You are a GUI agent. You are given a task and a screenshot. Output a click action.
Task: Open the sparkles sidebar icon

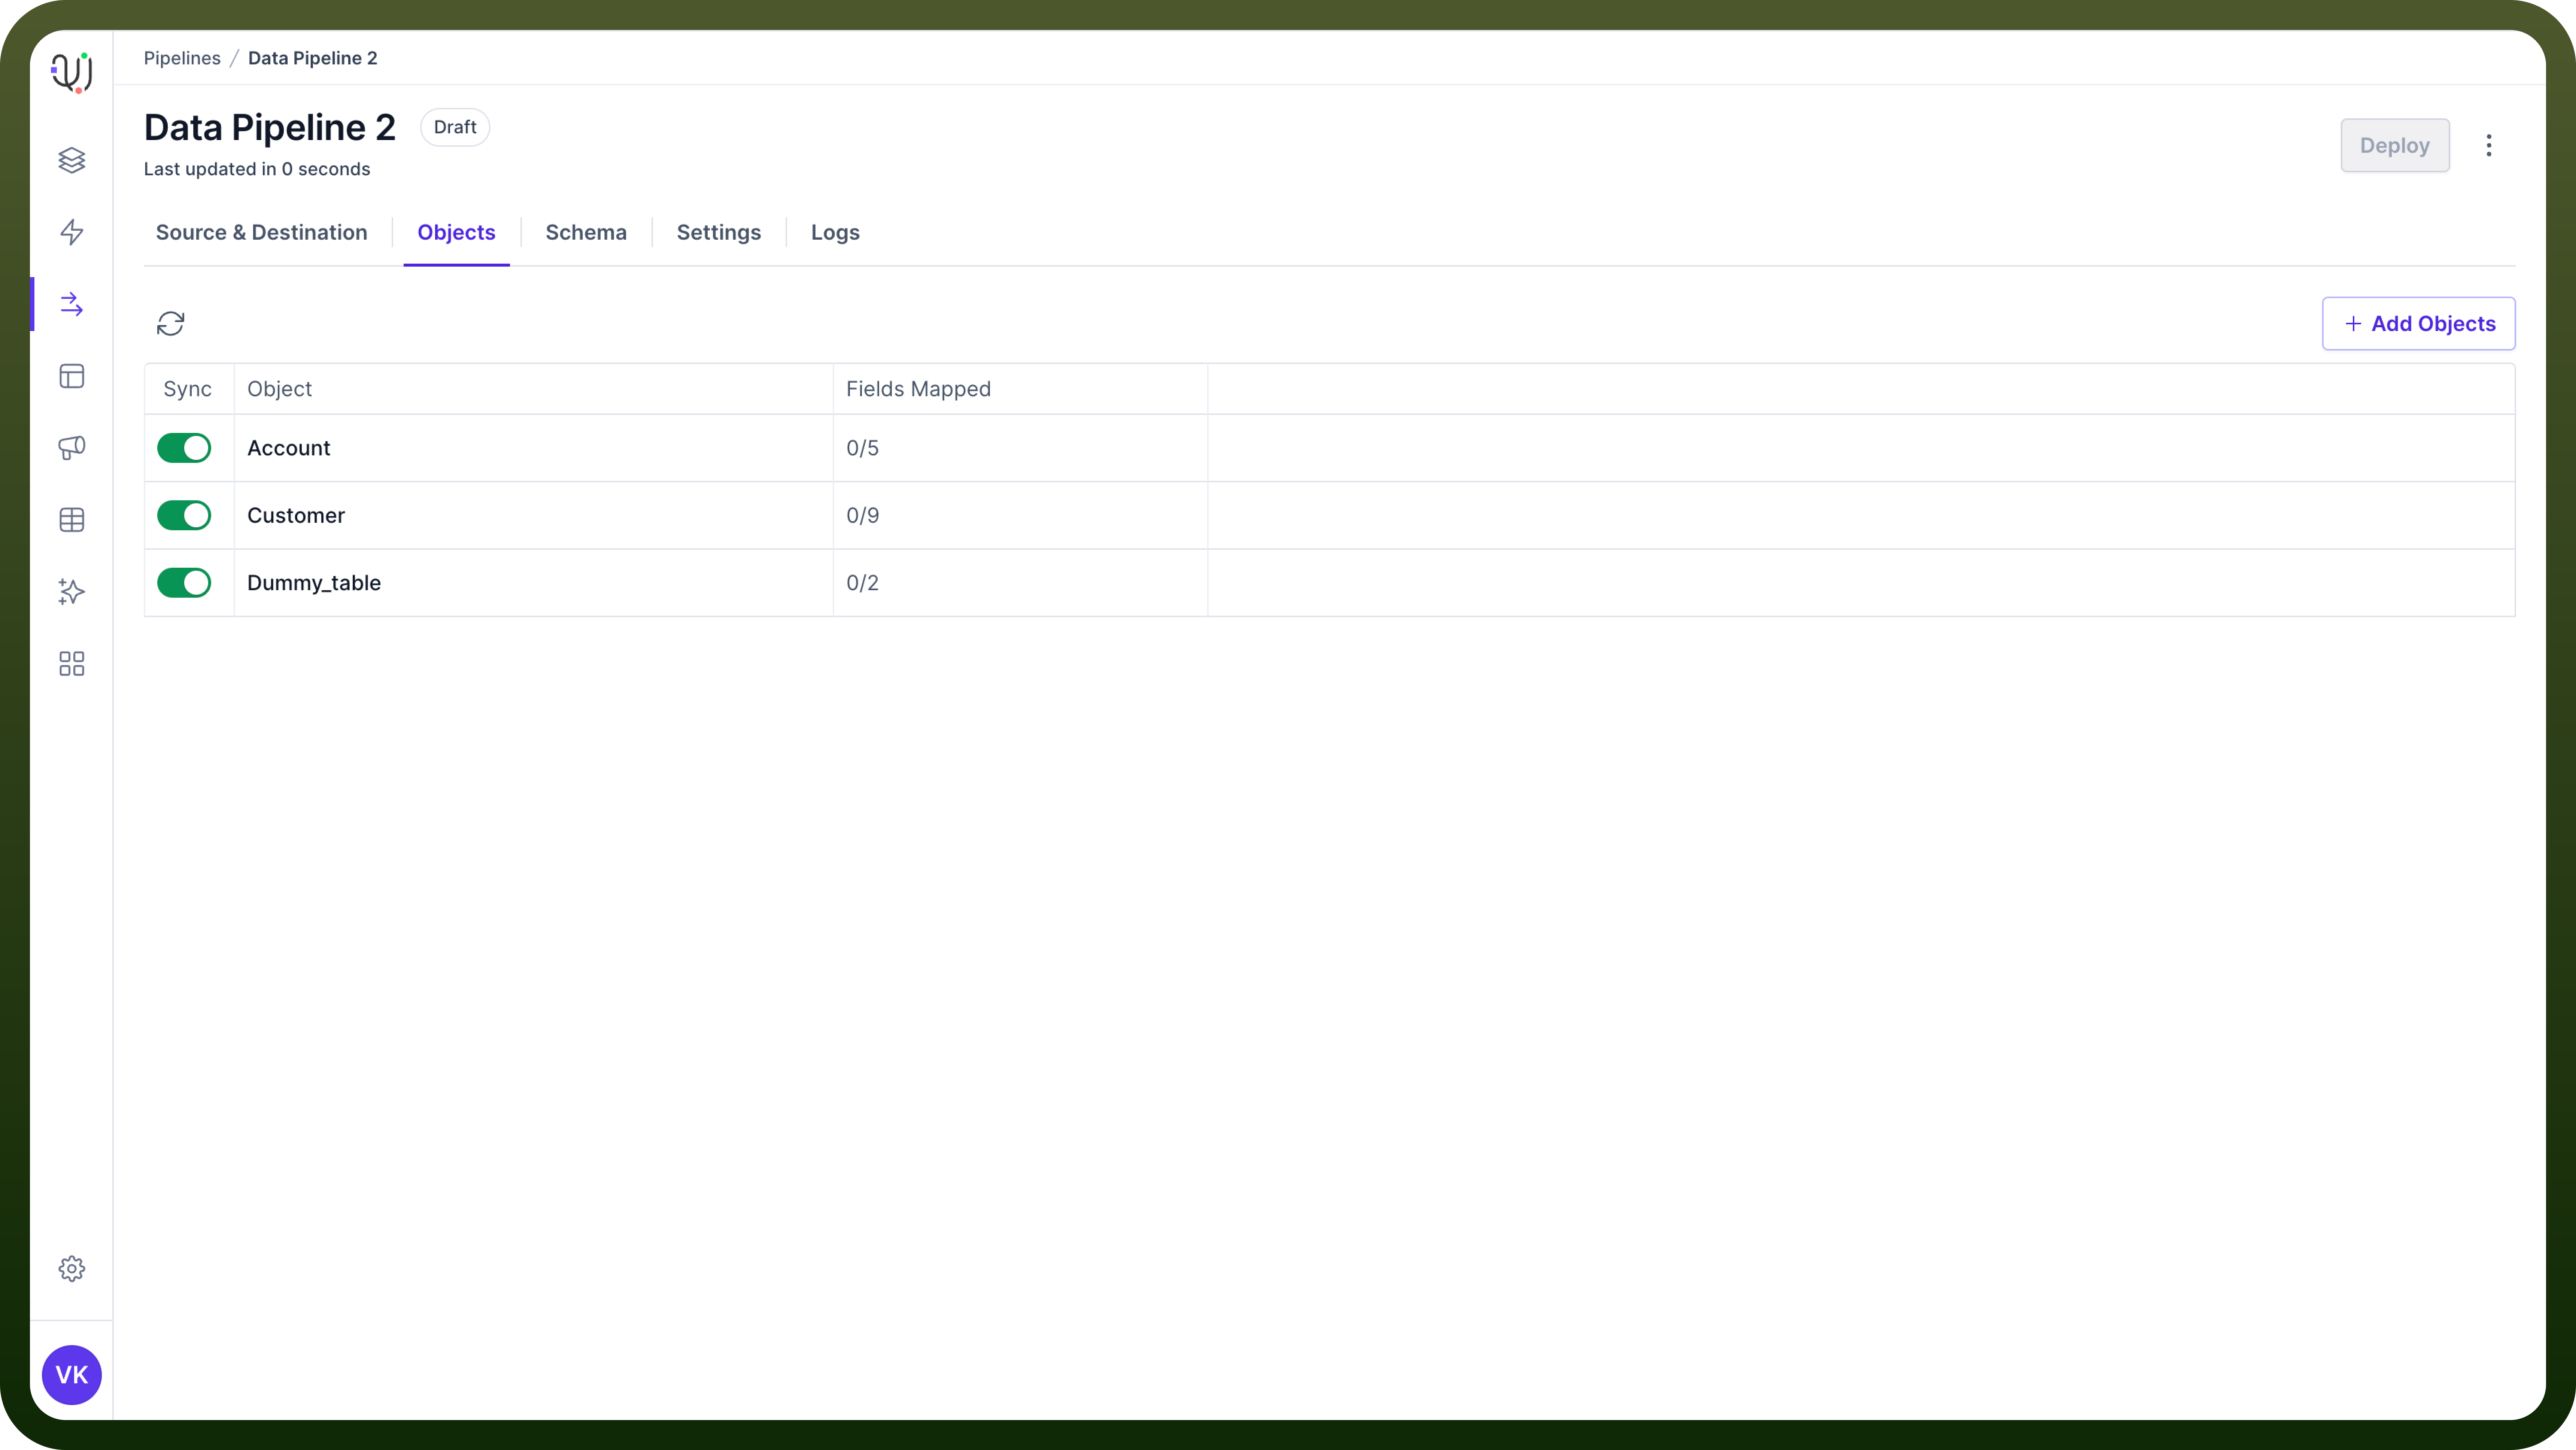72,592
